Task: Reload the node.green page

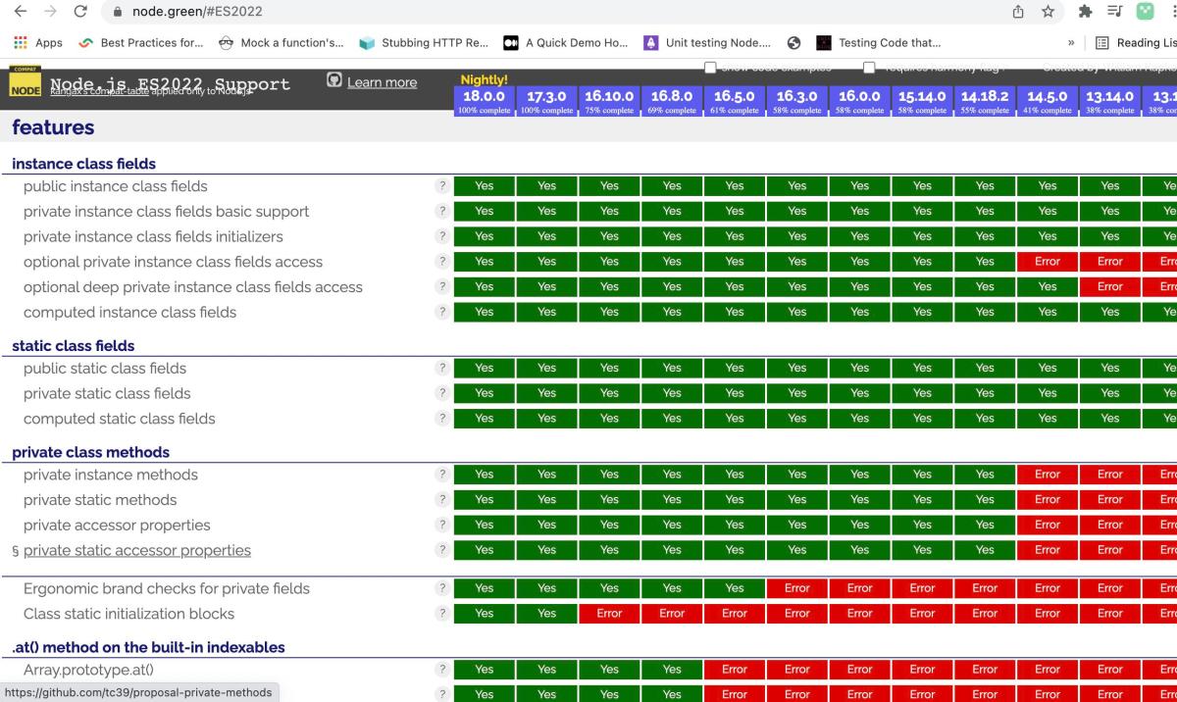Action: 80,12
